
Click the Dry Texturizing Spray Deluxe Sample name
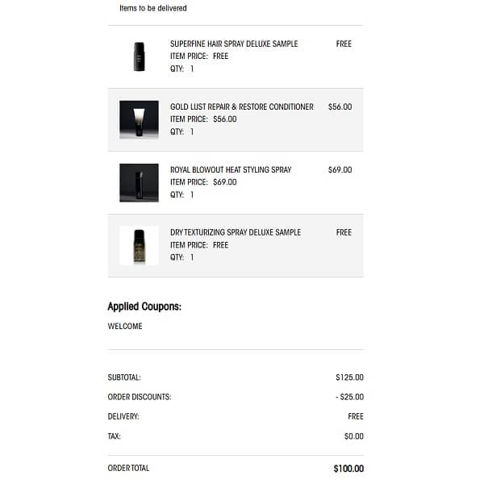click(x=236, y=232)
